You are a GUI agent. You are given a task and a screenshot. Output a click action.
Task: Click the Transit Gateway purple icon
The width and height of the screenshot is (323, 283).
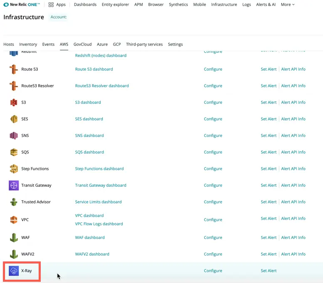coord(14,185)
